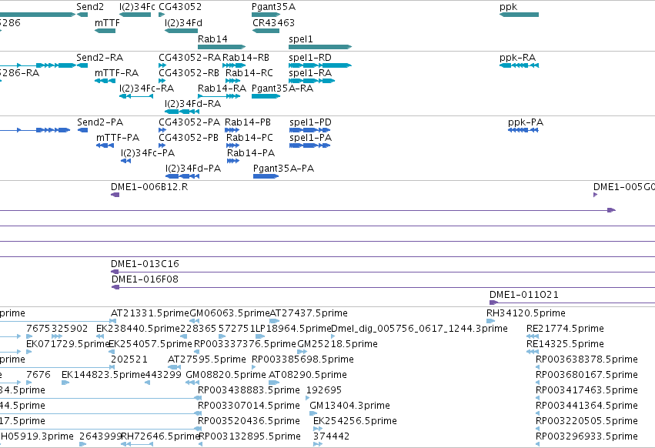Select the CG43052-PA protein glyph

(x=162, y=130)
